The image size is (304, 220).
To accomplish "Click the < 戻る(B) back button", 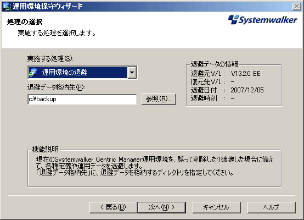I will point(113,207).
